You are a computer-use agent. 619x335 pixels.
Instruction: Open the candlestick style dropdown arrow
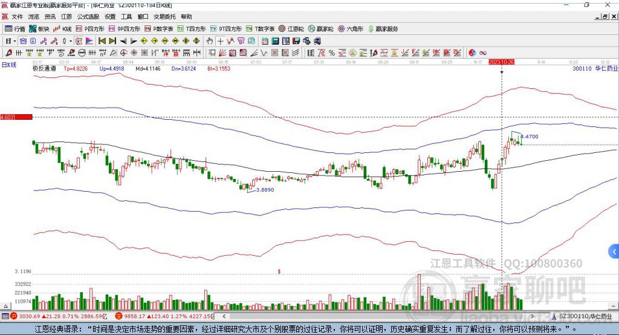[x=71, y=41]
